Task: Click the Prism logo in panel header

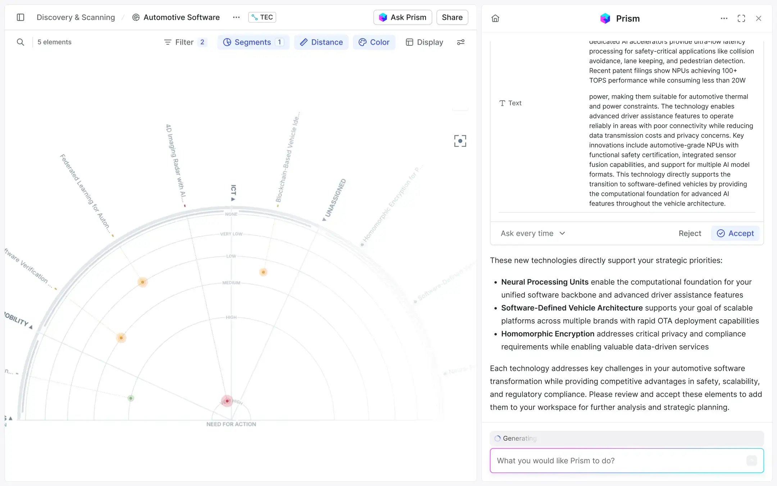Action: 605,18
